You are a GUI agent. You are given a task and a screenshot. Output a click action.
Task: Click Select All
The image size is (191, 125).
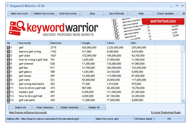coord(20,107)
